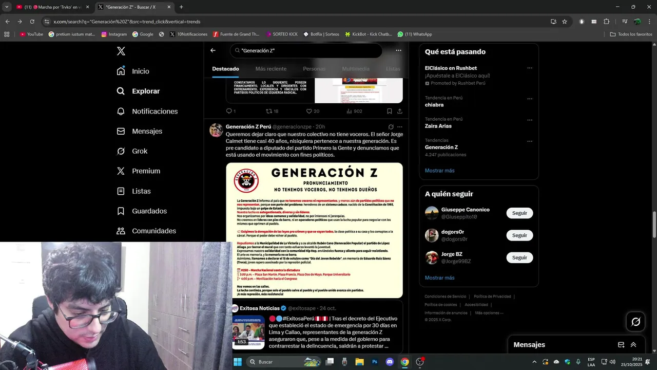Switch to the Más reciente tab
This screenshot has width=657, height=370.
click(x=271, y=69)
